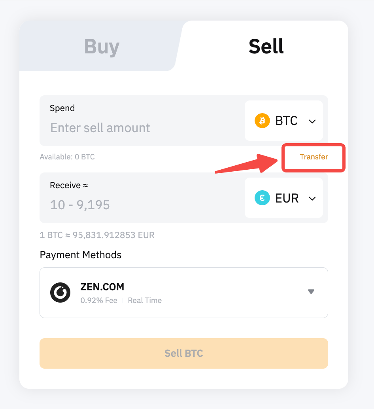Click the 1 BTC exchange rate text

click(97, 235)
